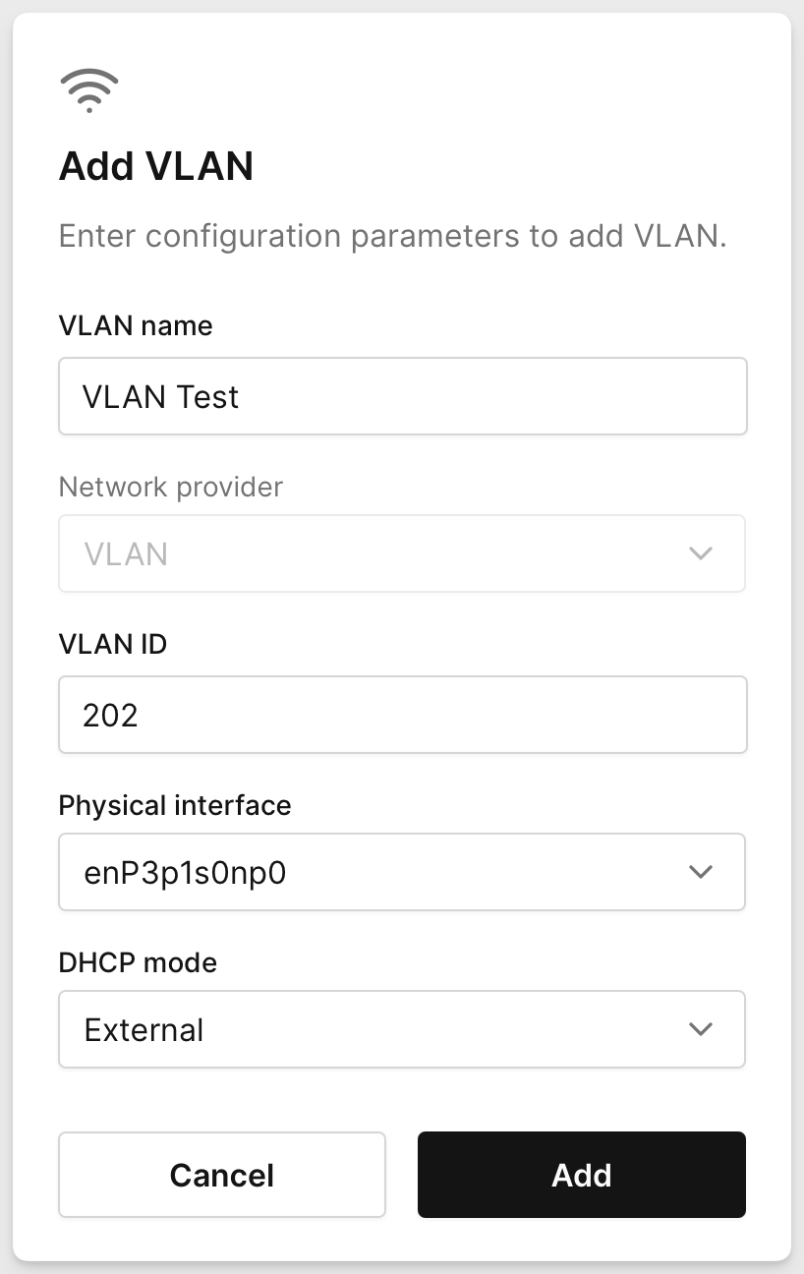Image resolution: width=804 pixels, height=1274 pixels.
Task: Expand the Network provider dropdown
Action: (x=403, y=553)
